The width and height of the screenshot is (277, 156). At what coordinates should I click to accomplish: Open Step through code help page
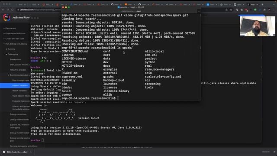click(x=21, y=80)
